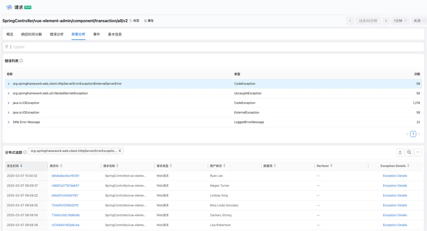Click the 标签 tag icon

click(131, 21)
